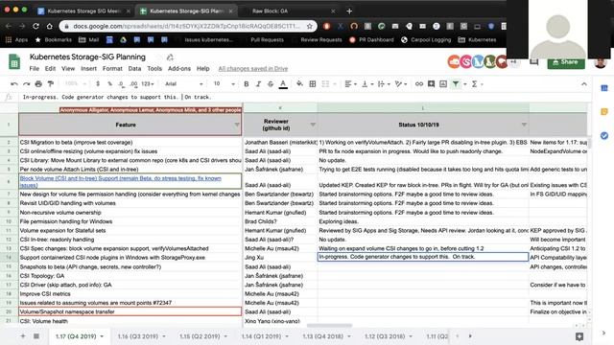Switch to the 1.15 (Q2 2019) sheet tab
The height and width of the screenshot is (345, 614).
tap(203, 336)
